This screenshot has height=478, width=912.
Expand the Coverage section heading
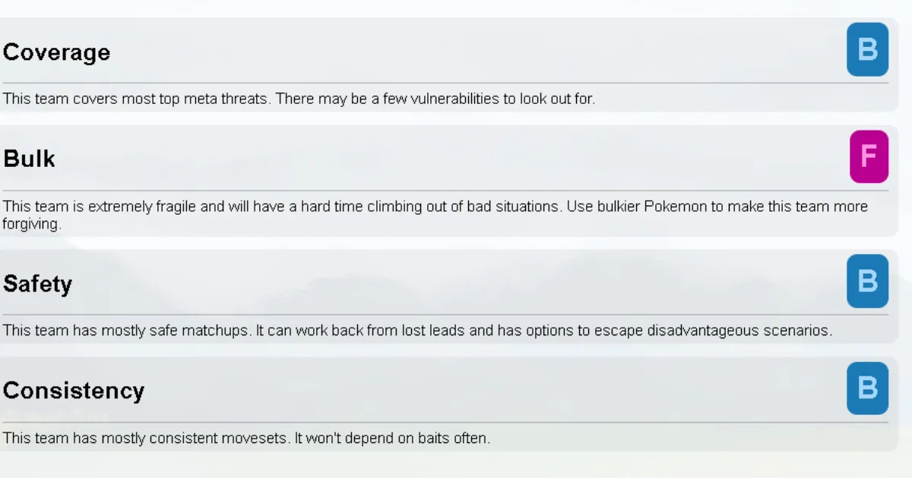pos(57,52)
